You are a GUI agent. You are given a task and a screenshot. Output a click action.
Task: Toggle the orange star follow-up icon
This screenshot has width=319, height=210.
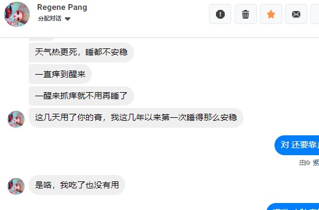tap(271, 14)
